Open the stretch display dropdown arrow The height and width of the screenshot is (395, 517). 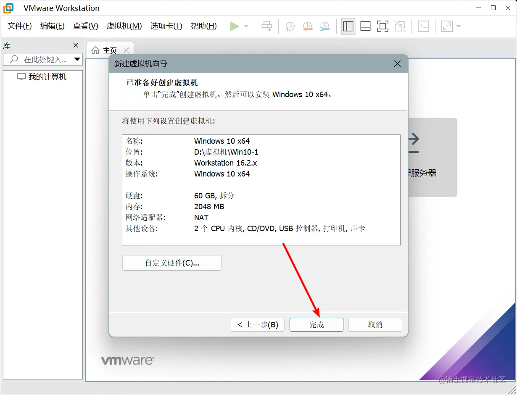click(459, 26)
